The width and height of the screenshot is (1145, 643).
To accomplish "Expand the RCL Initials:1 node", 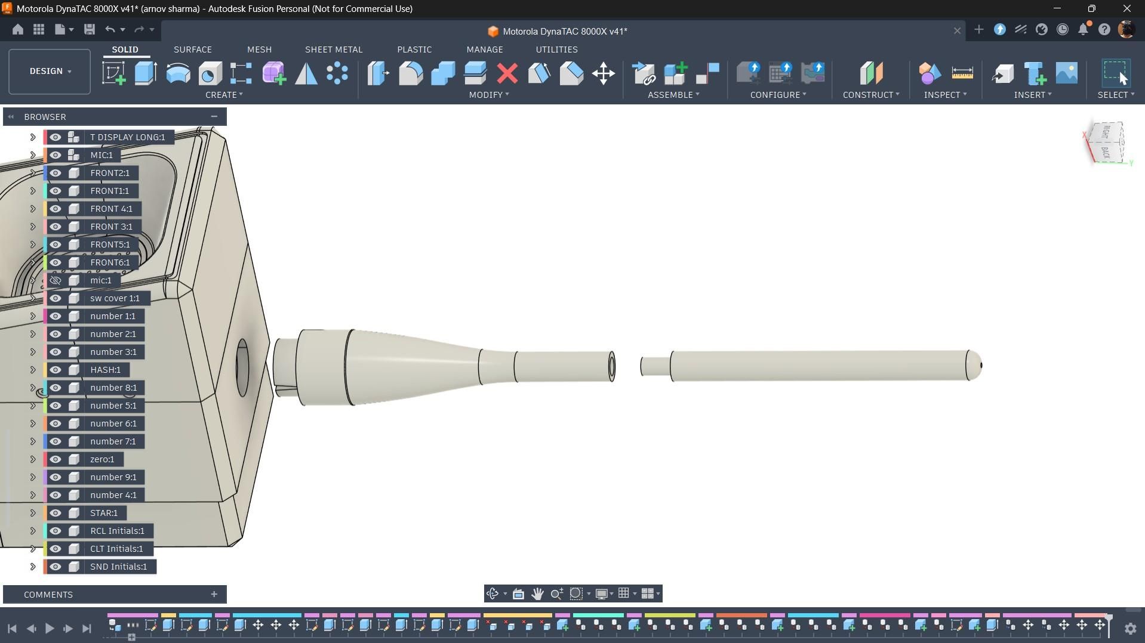I will [33, 531].
